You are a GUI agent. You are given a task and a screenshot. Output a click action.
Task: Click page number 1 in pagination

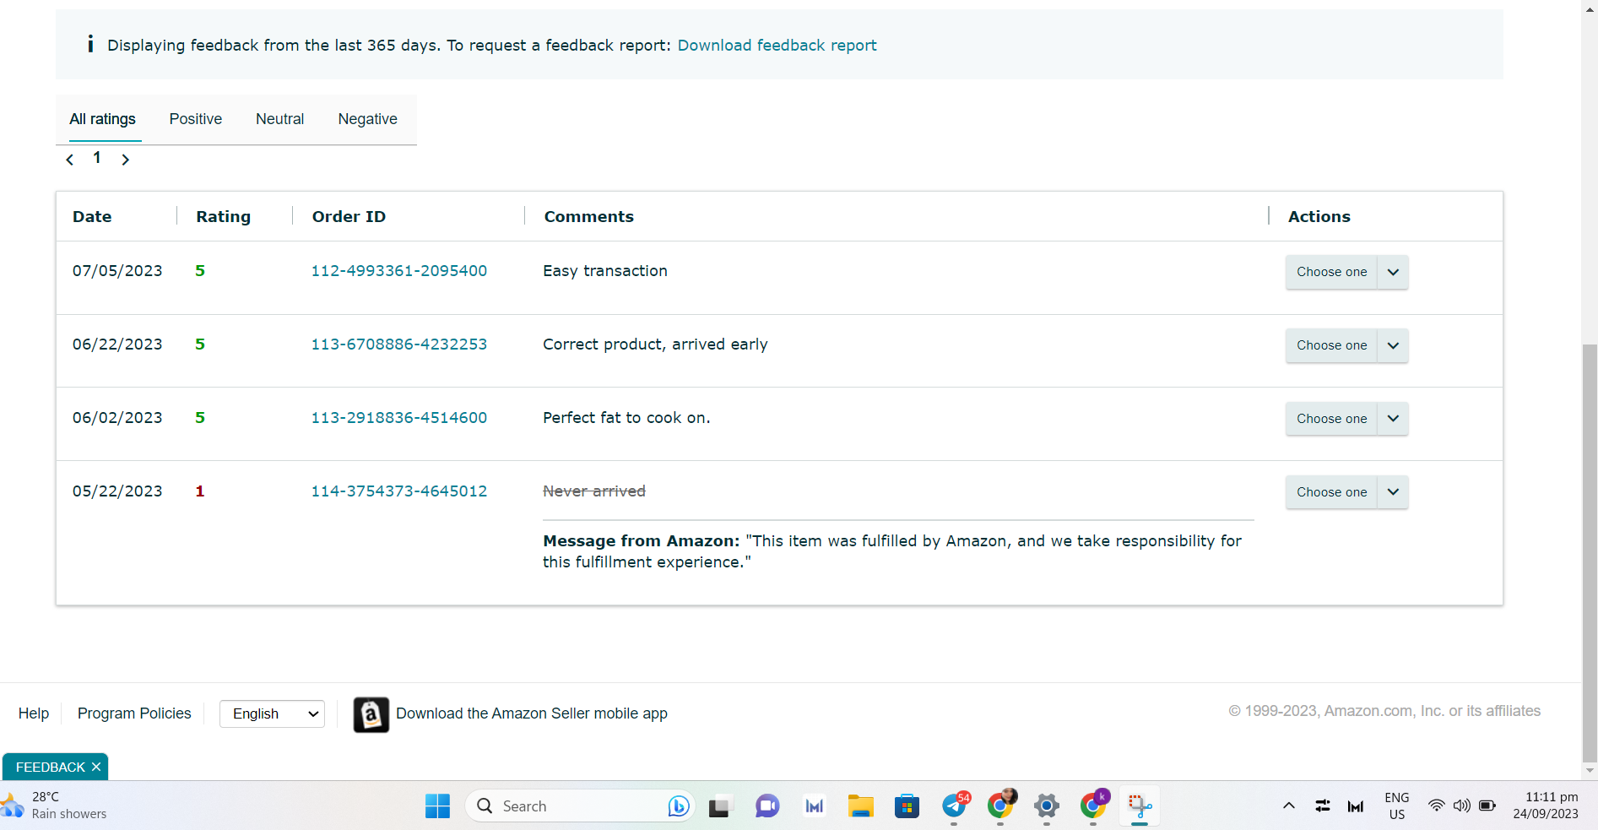tap(97, 158)
